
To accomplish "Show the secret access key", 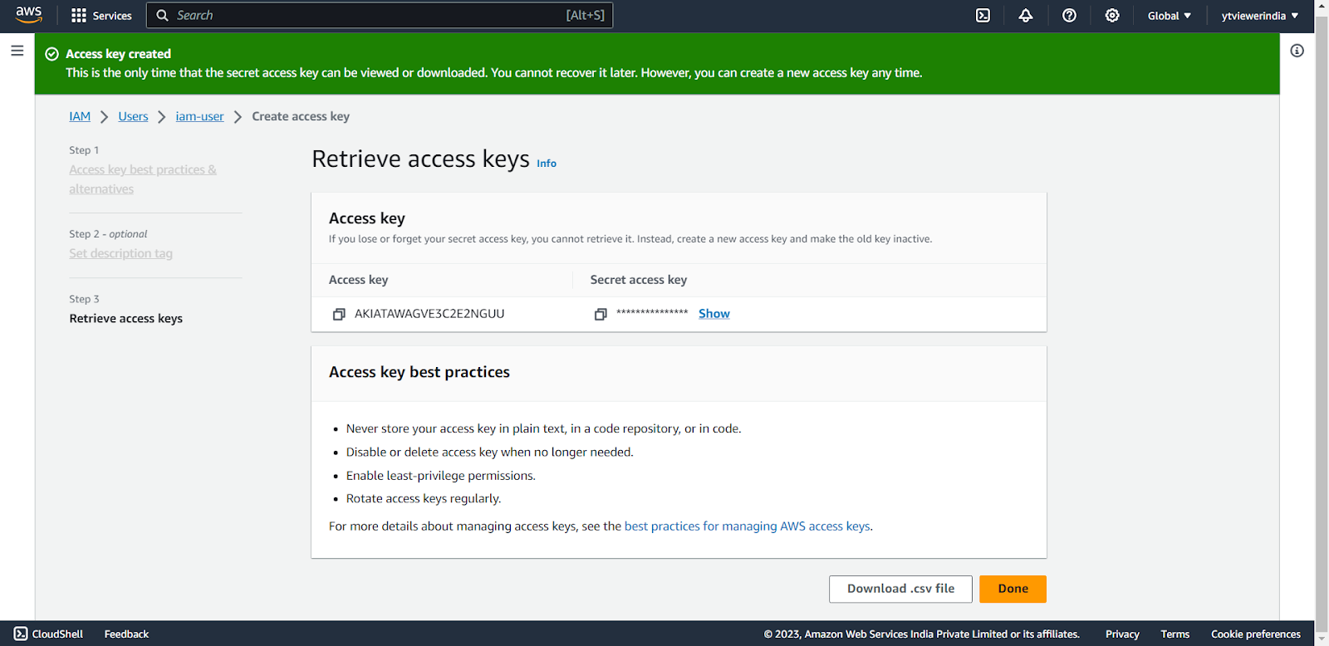I will pyautogui.click(x=714, y=314).
